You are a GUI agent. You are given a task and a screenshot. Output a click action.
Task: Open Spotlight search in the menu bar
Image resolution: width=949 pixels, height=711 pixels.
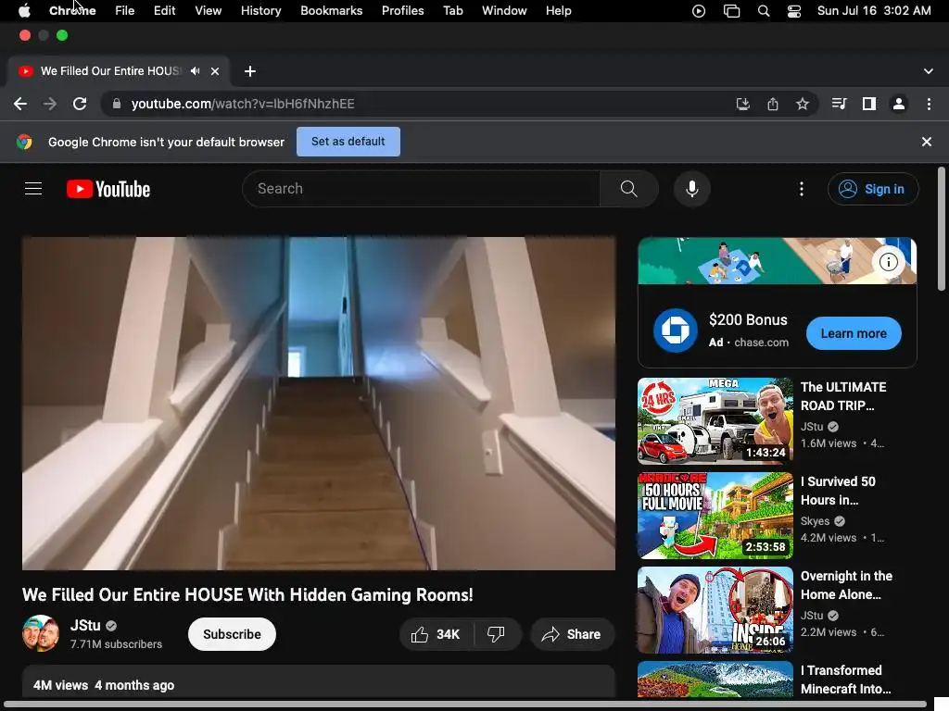764,11
